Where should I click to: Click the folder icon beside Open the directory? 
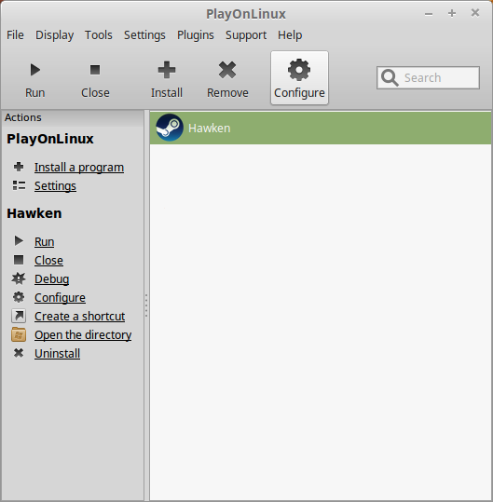pos(19,335)
